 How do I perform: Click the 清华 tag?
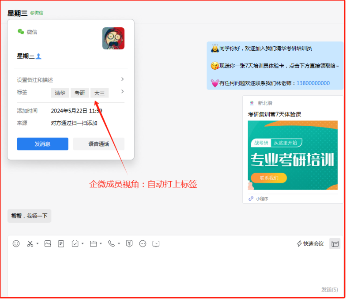point(60,93)
